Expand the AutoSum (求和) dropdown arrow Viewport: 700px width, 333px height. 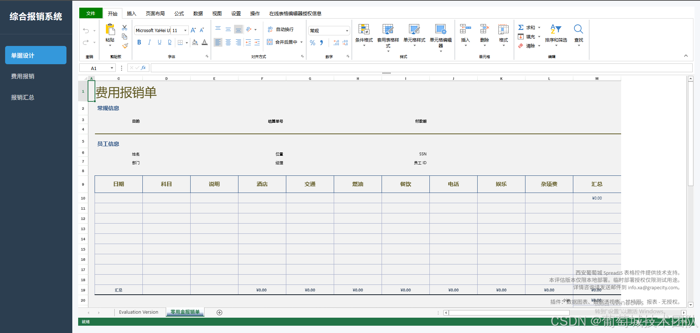[539, 28]
